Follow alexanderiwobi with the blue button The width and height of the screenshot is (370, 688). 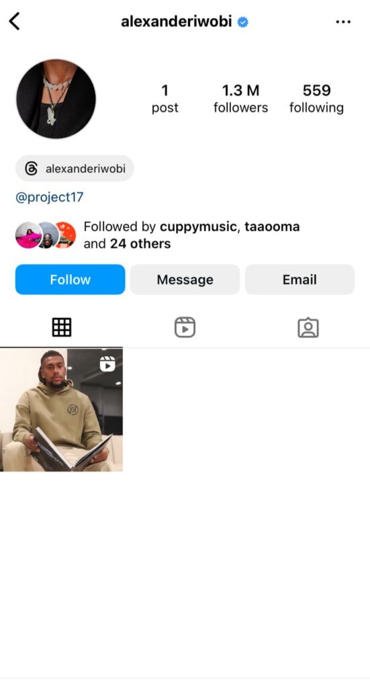[x=70, y=279]
